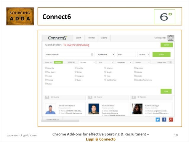Image resolution: width=189 pixels, height=142 pixels.
Task: Click the 6° logo in the slide title box
Action: pos(164,17)
